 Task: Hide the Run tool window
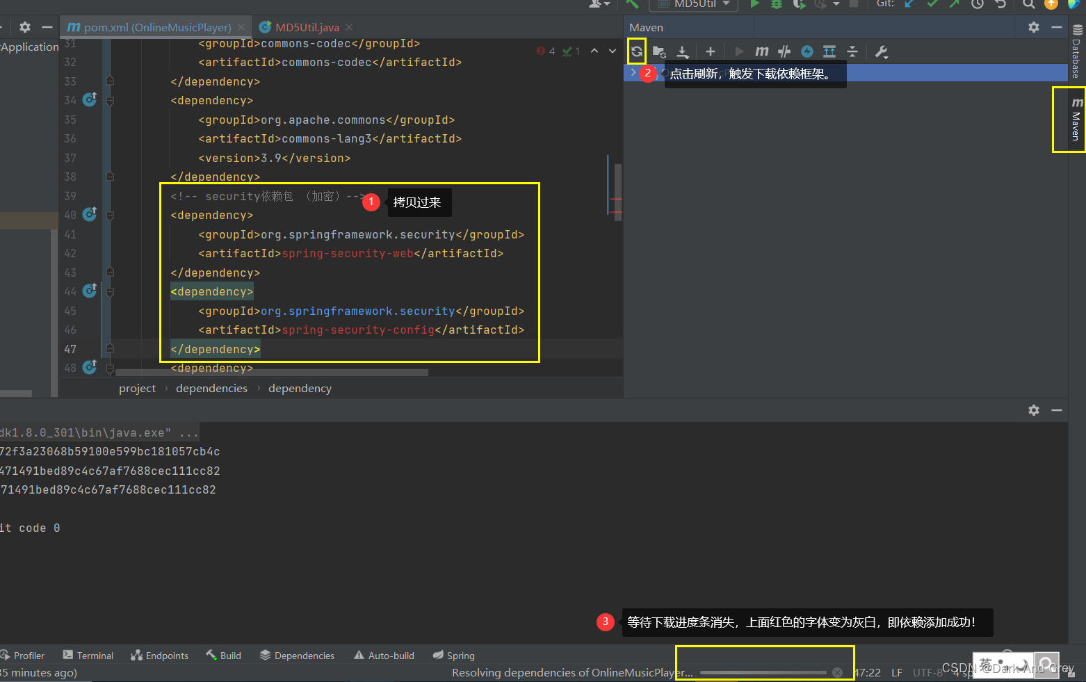[x=1057, y=410]
